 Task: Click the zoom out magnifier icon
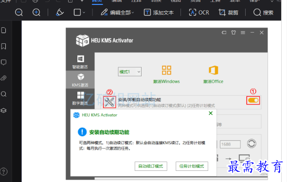18,13
